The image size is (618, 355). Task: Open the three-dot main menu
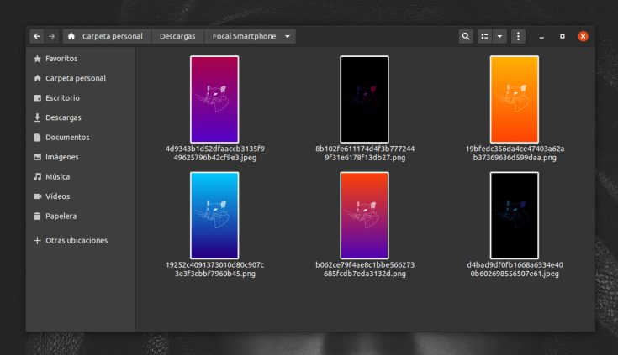[519, 36]
